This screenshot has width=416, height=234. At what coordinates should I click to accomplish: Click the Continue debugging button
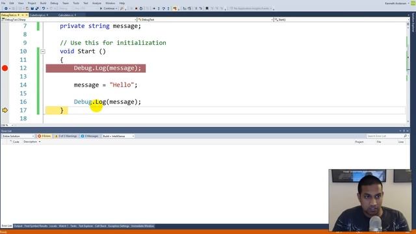pyautogui.click(x=109, y=8)
